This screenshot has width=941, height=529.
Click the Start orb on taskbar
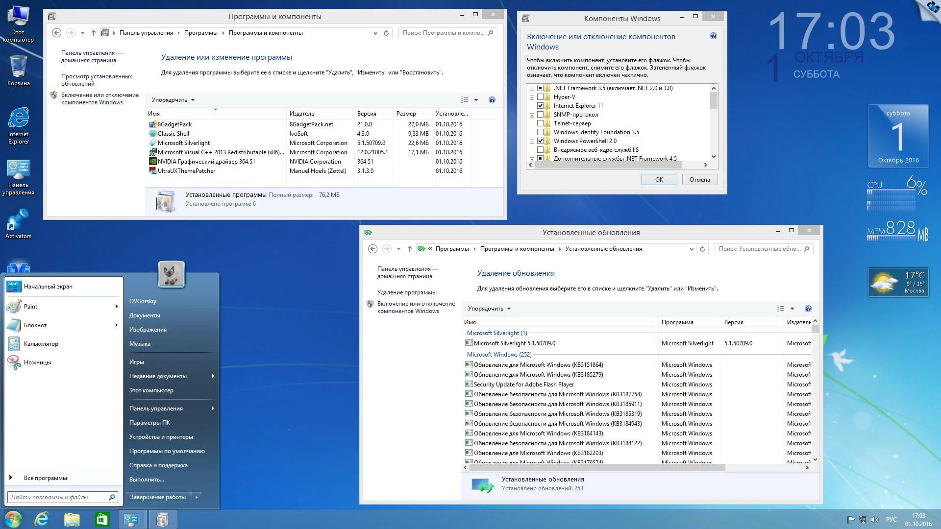[13, 519]
